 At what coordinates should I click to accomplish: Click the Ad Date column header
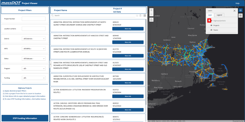tap(117, 12)
